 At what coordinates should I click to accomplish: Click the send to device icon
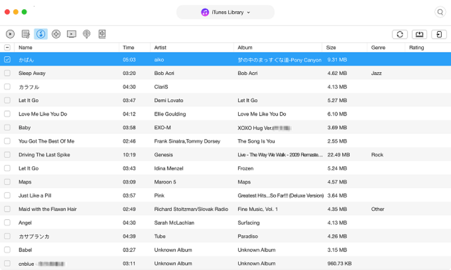point(420,34)
